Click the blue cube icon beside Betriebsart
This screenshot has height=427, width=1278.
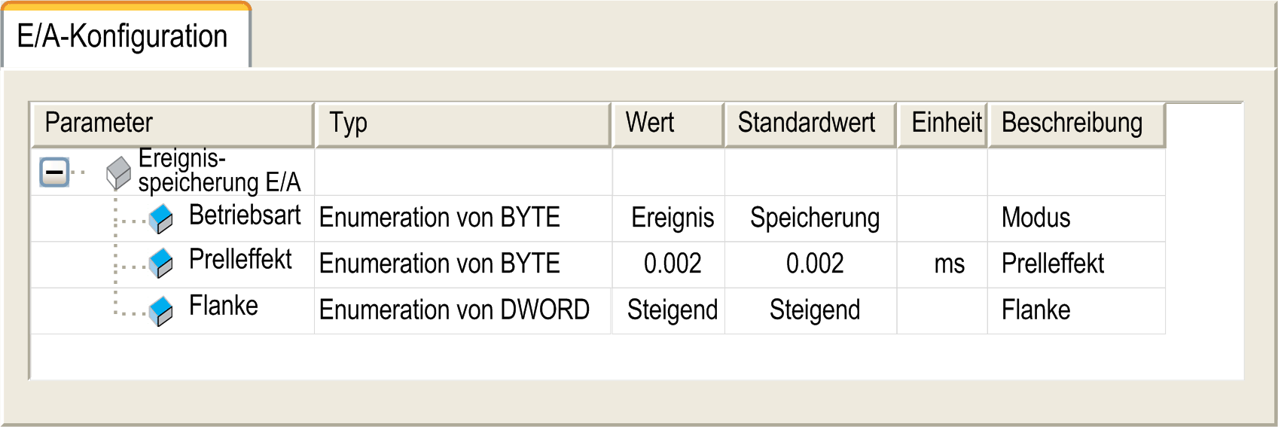click(x=160, y=219)
